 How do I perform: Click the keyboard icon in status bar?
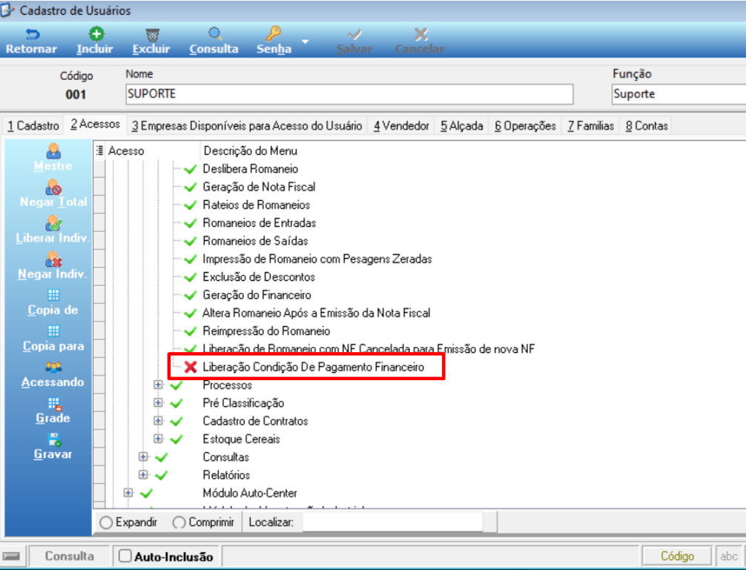click(11, 556)
